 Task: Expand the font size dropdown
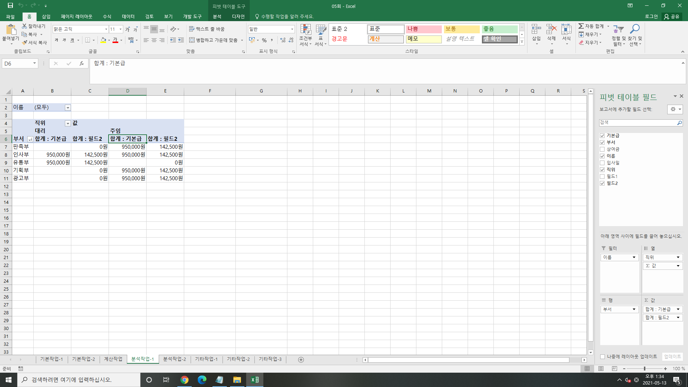(121, 29)
